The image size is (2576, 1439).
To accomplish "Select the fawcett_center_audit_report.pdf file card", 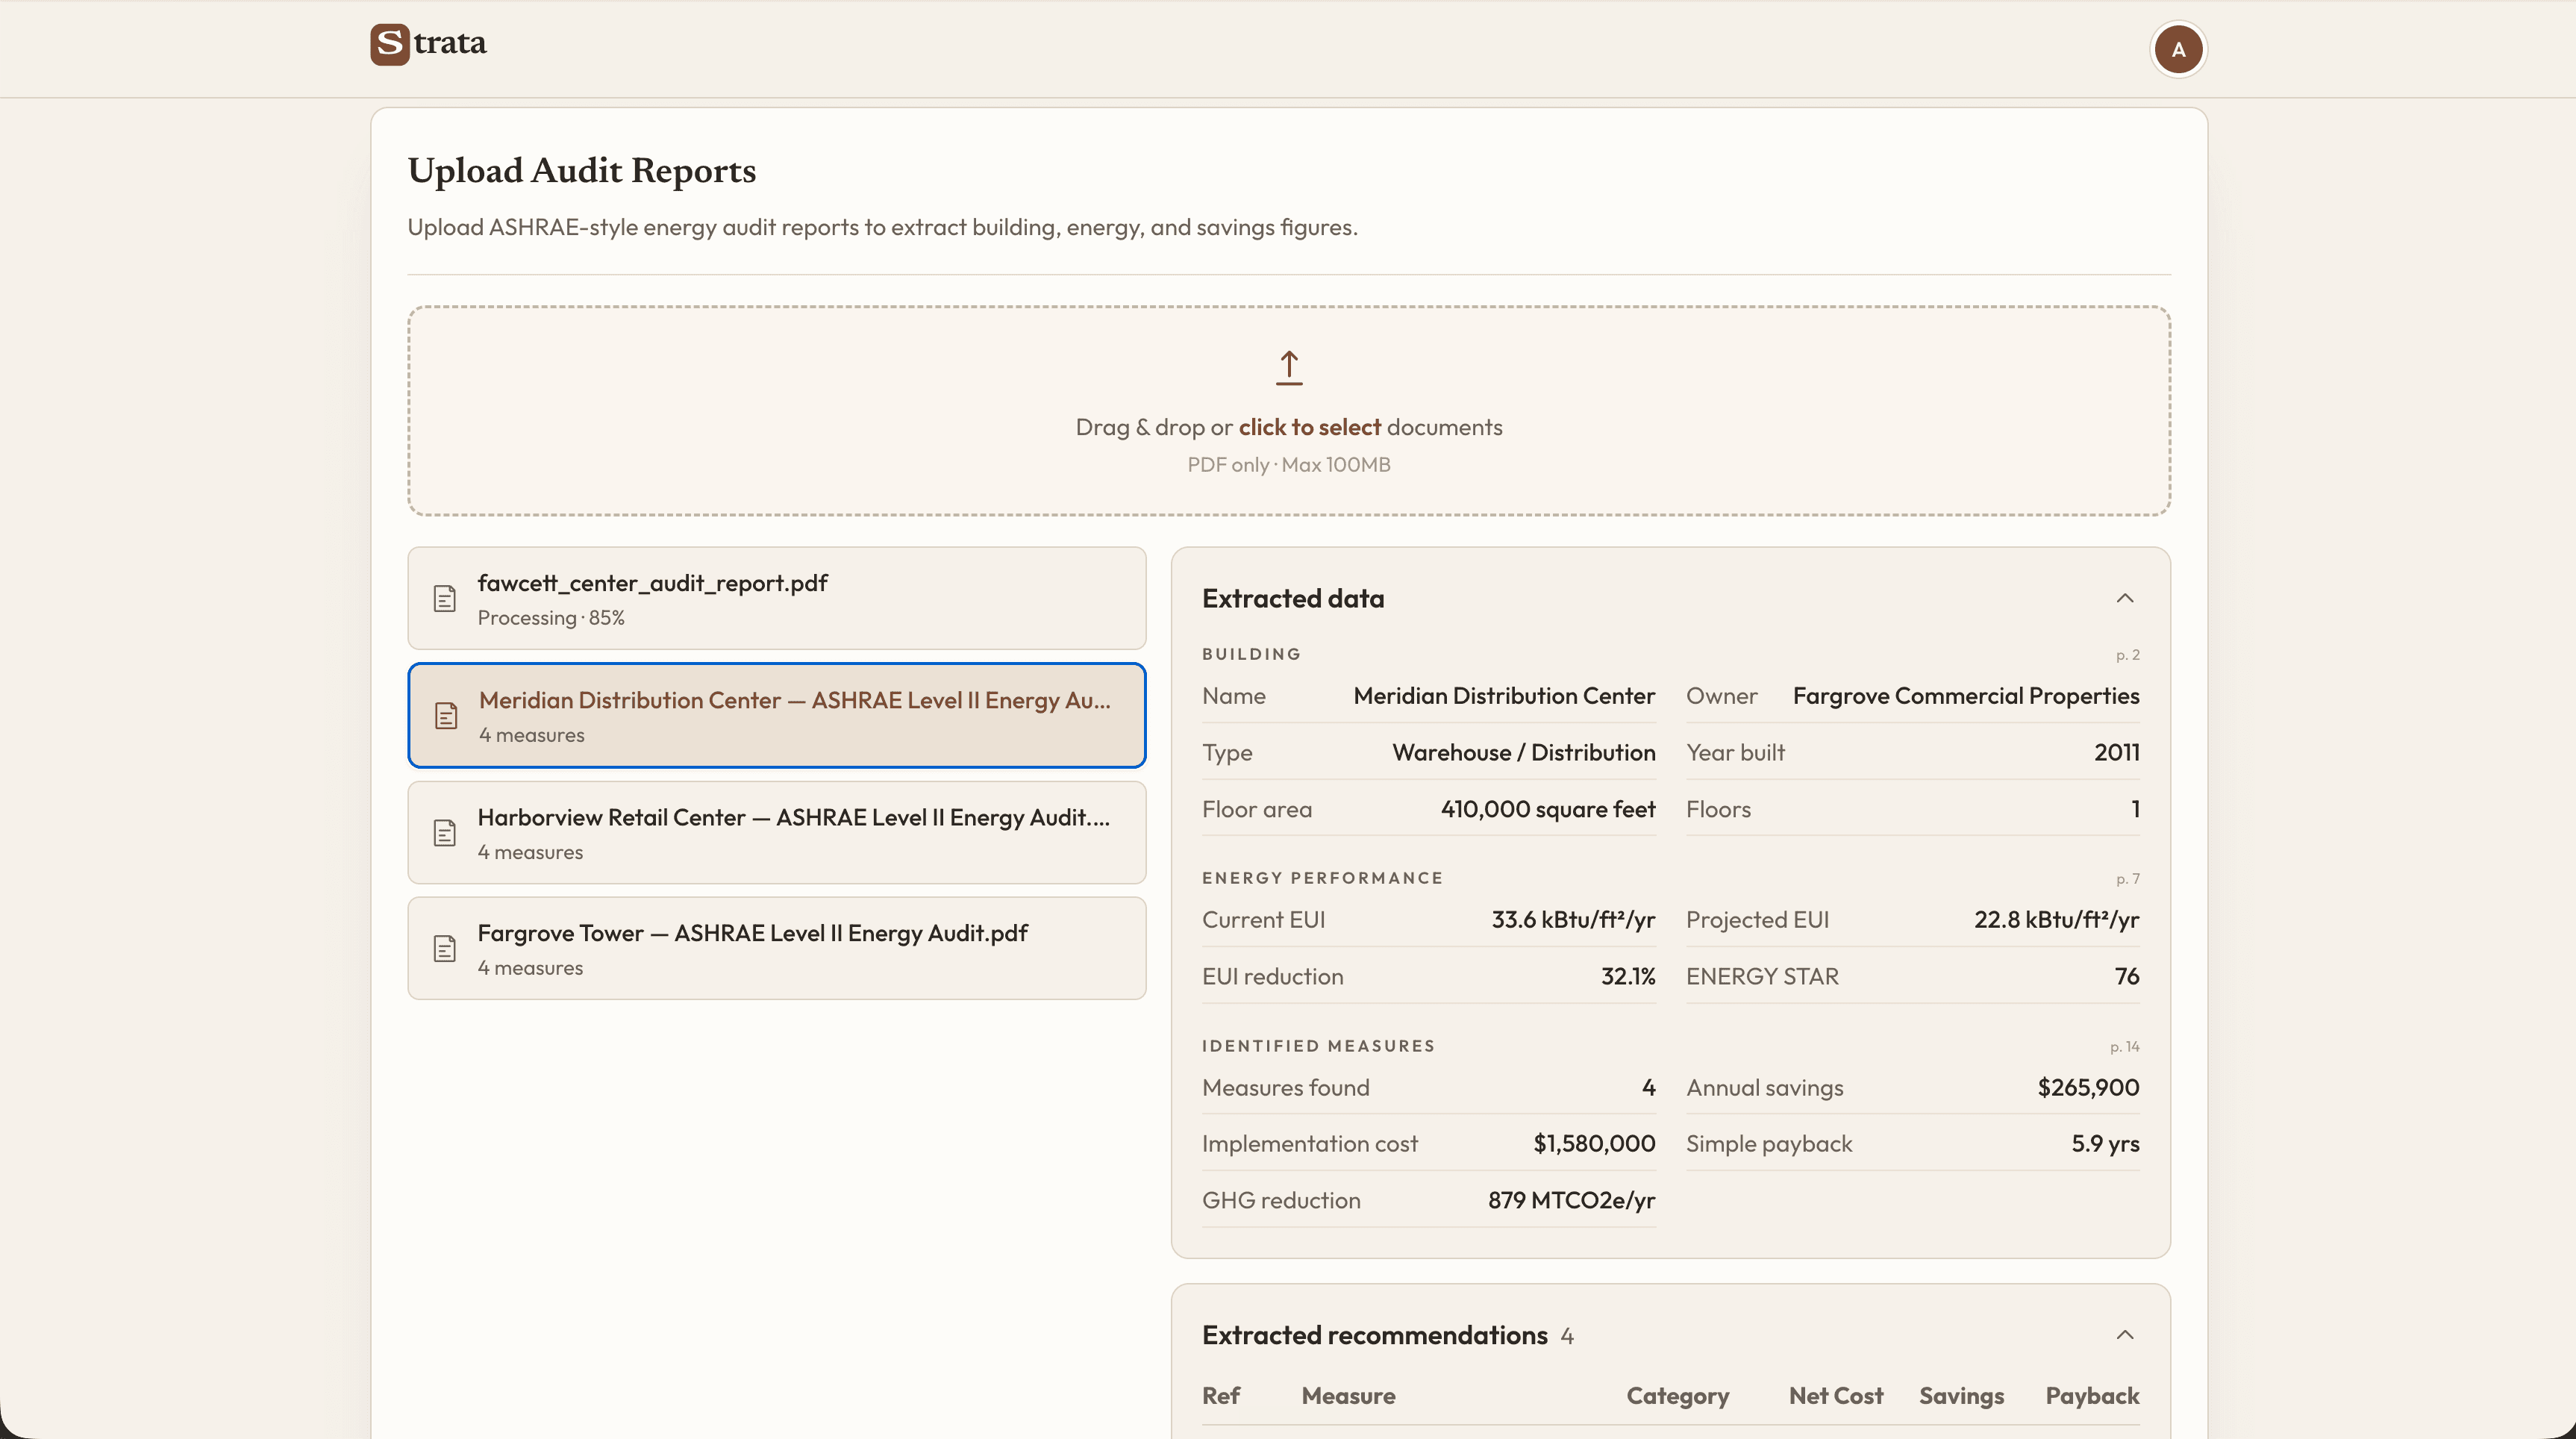I will (x=777, y=598).
